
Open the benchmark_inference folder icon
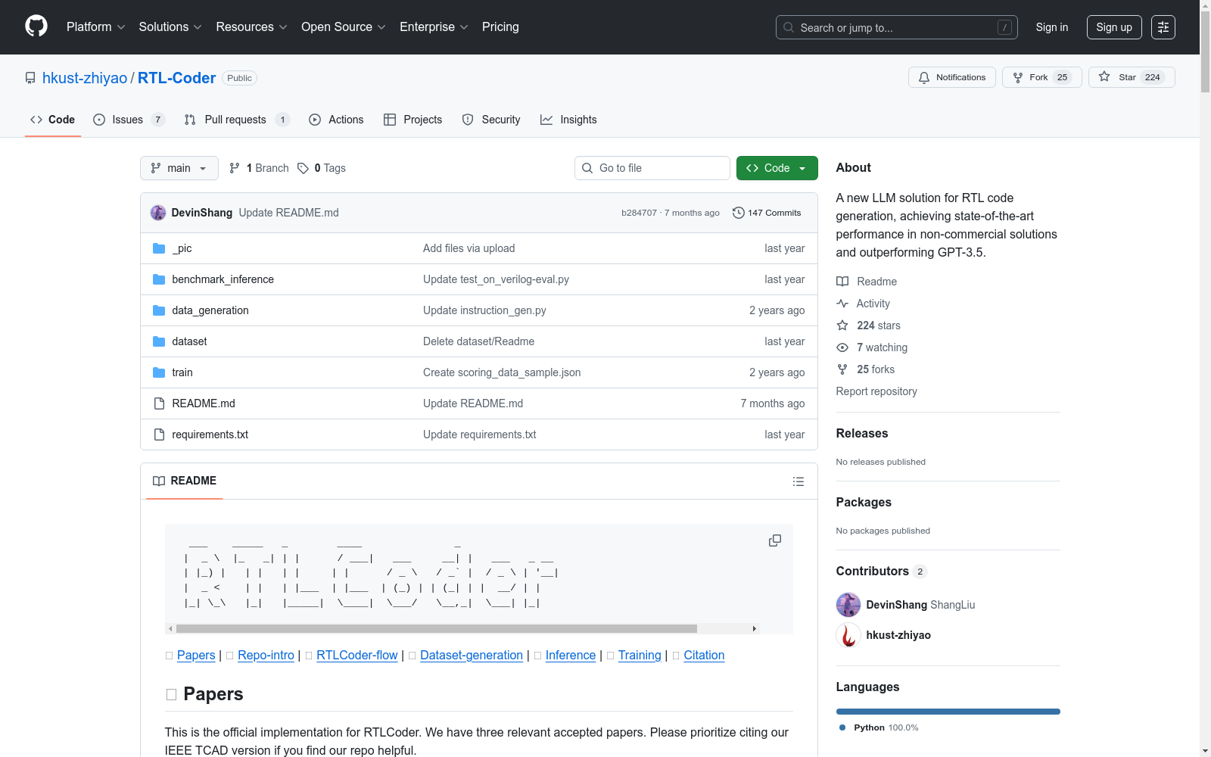click(159, 279)
